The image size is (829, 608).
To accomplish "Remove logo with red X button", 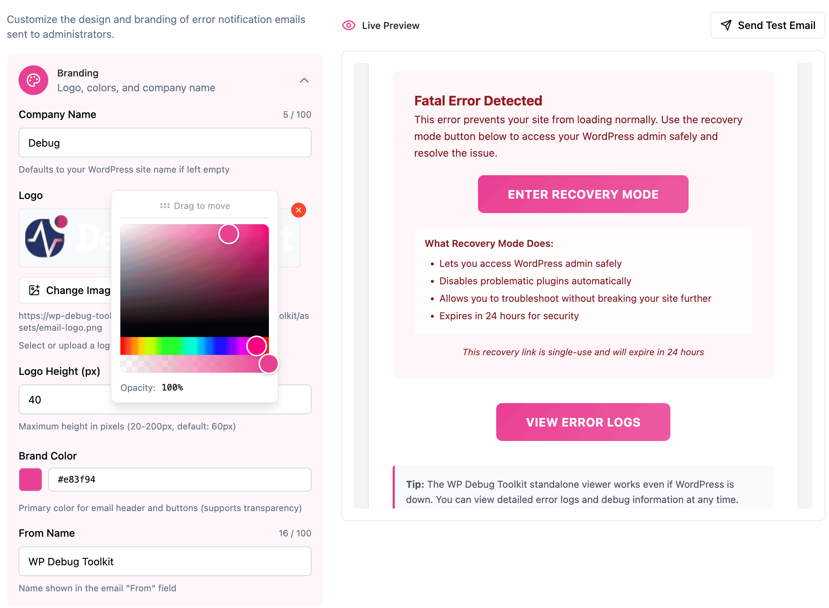I will (x=299, y=210).
